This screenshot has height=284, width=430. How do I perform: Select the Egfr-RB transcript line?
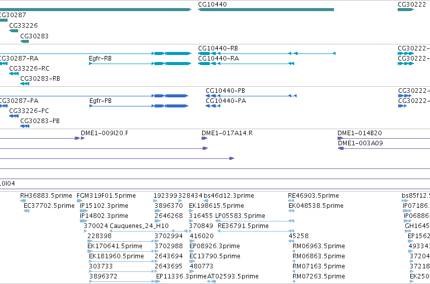coord(140,64)
